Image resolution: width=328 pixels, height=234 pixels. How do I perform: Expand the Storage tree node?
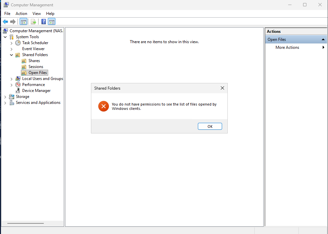pos(5,97)
